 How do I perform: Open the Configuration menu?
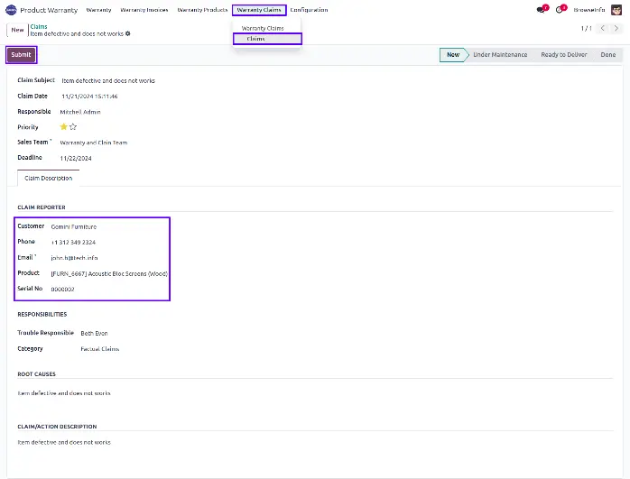[309, 10]
